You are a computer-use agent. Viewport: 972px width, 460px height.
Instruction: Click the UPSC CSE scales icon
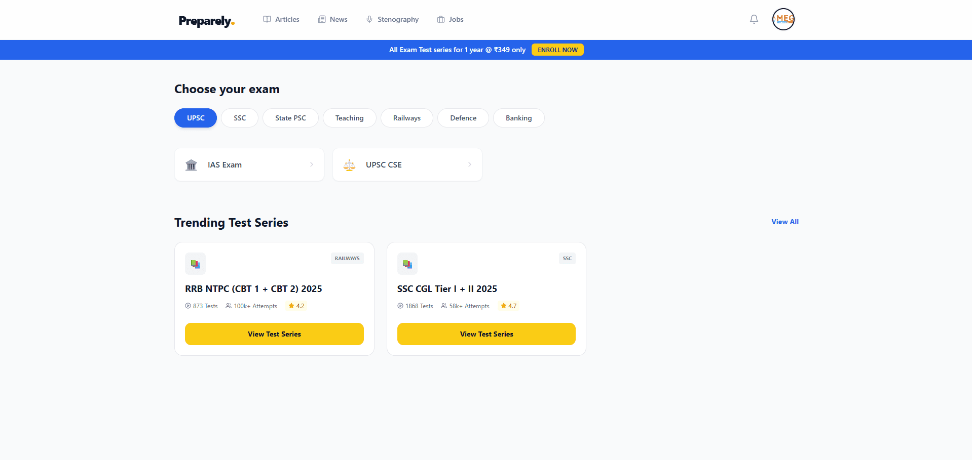click(349, 165)
